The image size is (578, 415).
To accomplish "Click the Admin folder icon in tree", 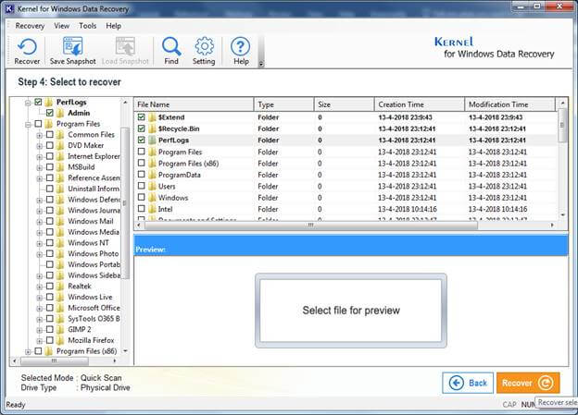I will 60,113.
